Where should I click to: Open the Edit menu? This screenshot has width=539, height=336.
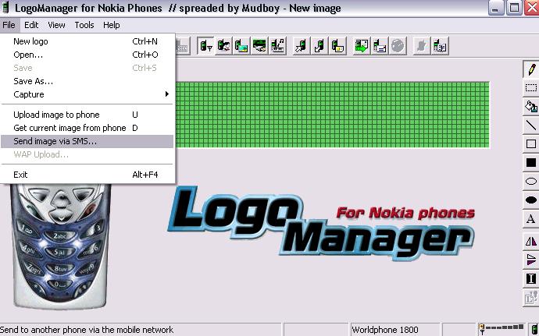point(31,25)
